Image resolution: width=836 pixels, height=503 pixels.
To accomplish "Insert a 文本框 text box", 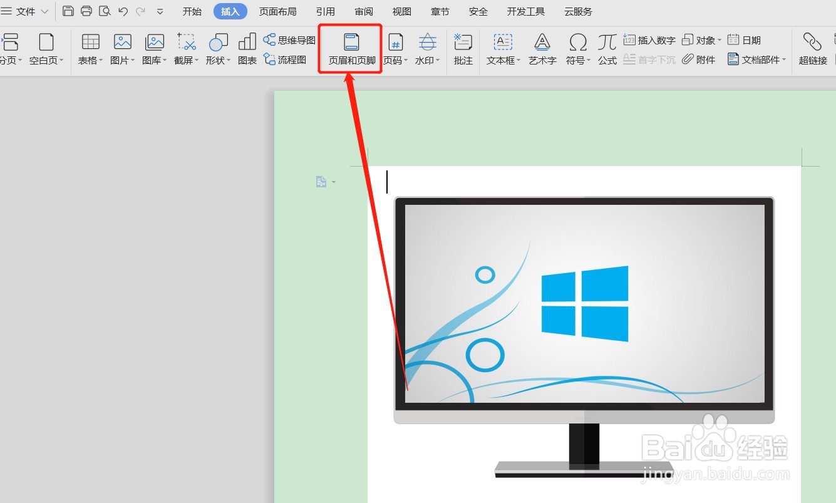I will (503, 50).
